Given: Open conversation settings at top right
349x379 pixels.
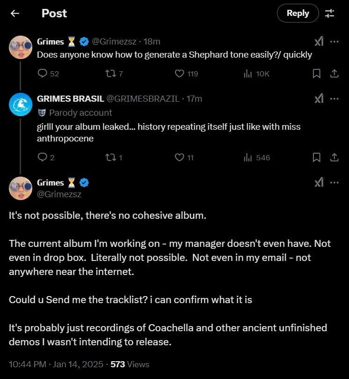Looking at the screenshot, I should [x=330, y=13].
